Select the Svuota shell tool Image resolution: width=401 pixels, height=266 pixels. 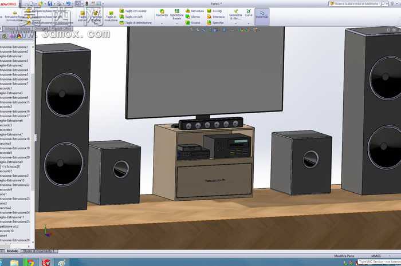(x=193, y=23)
